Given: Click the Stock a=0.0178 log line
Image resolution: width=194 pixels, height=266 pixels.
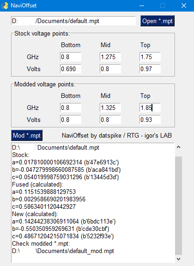Looking at the screenshot, I should tap(65, 163).
